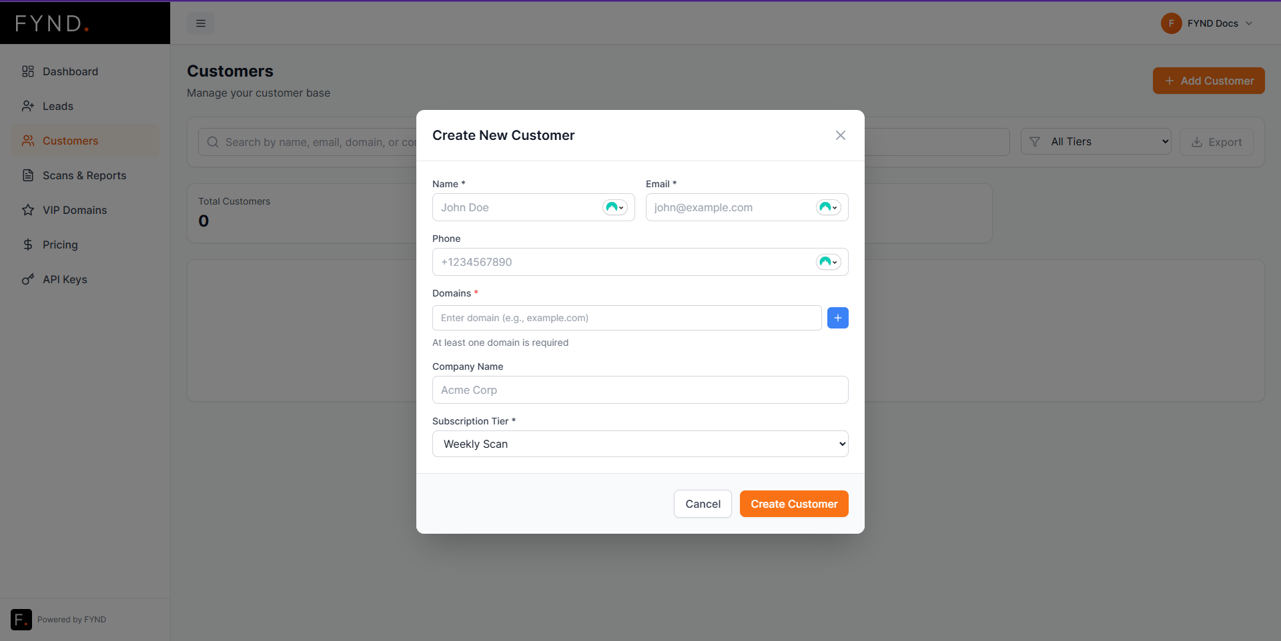1281x641 pixels.
Task: Open the Subscription Tier dropdown
Action: coord(640,444)
